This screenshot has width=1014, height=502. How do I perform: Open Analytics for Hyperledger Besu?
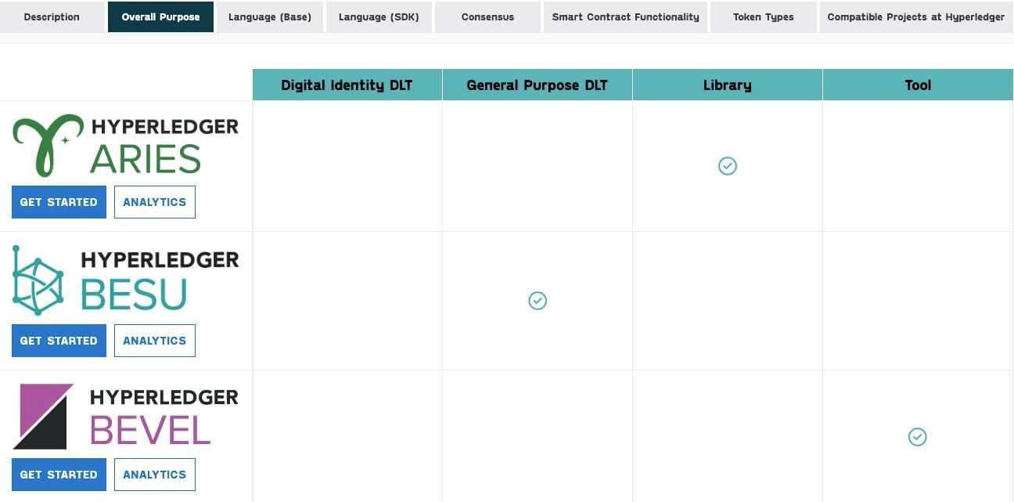tap(155, 341)
